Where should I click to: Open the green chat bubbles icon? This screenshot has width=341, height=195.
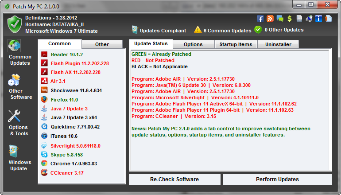coord(280,19)
